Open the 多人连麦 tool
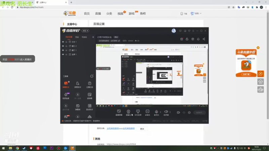The width and height of the screenshot is (269, 151). click(x=78, y=96)
